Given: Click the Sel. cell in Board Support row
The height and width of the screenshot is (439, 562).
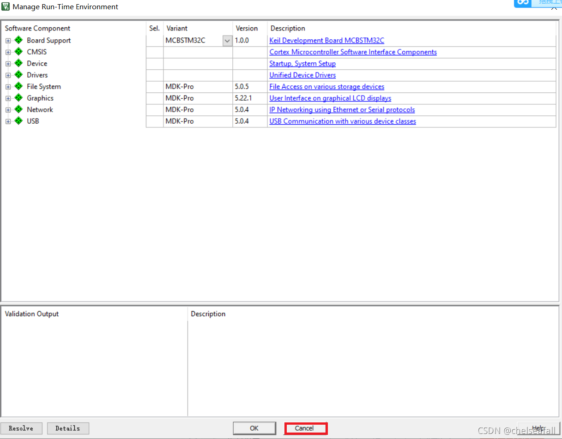Looking at the screenshot, I should 155,41.
